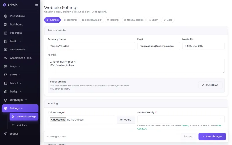Click the Logout door icon

click(6, 134)
